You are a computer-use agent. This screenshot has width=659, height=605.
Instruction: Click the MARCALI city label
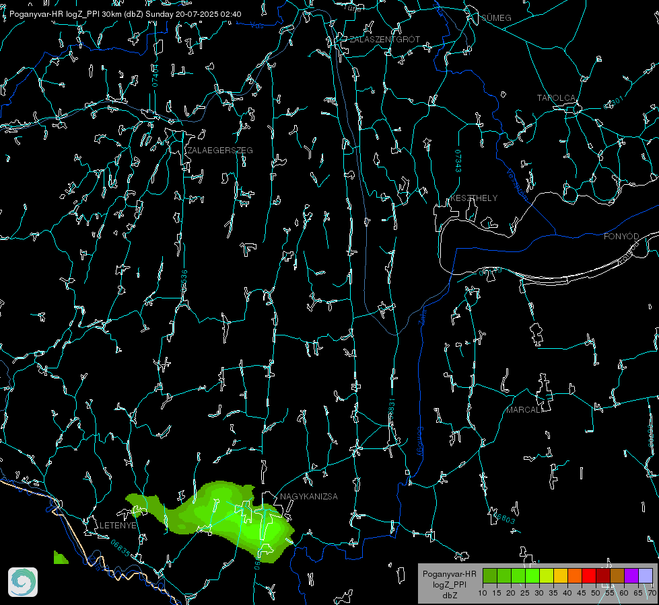524,410
